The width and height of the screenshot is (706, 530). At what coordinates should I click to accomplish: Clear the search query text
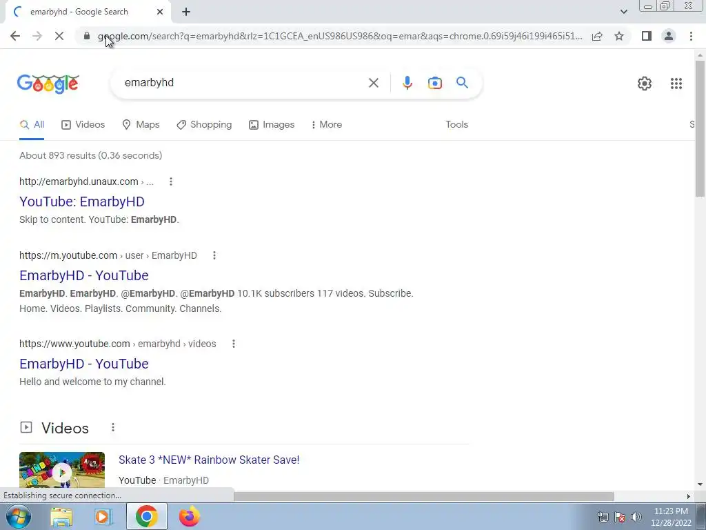coord(373,83)
